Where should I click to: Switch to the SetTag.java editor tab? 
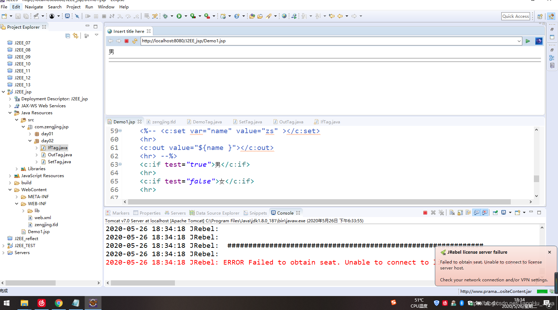248,122
